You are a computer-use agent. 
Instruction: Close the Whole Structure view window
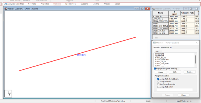(x=147, y=9)
